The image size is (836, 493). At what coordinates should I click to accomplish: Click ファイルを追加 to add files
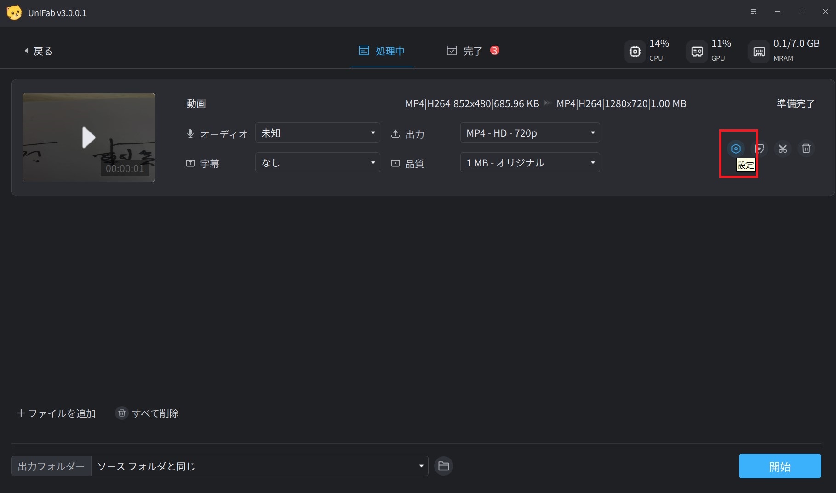click(56, 413)
